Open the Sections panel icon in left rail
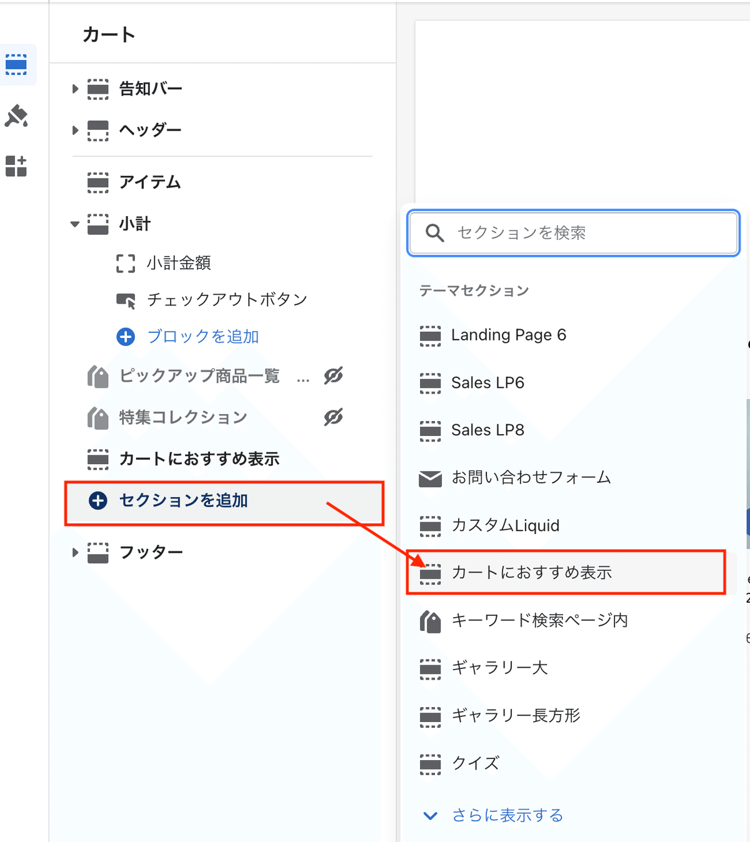The image size is (750, 842). [16, 64]
